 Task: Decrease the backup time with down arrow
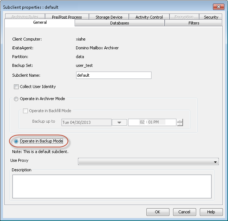coord(180,124)
